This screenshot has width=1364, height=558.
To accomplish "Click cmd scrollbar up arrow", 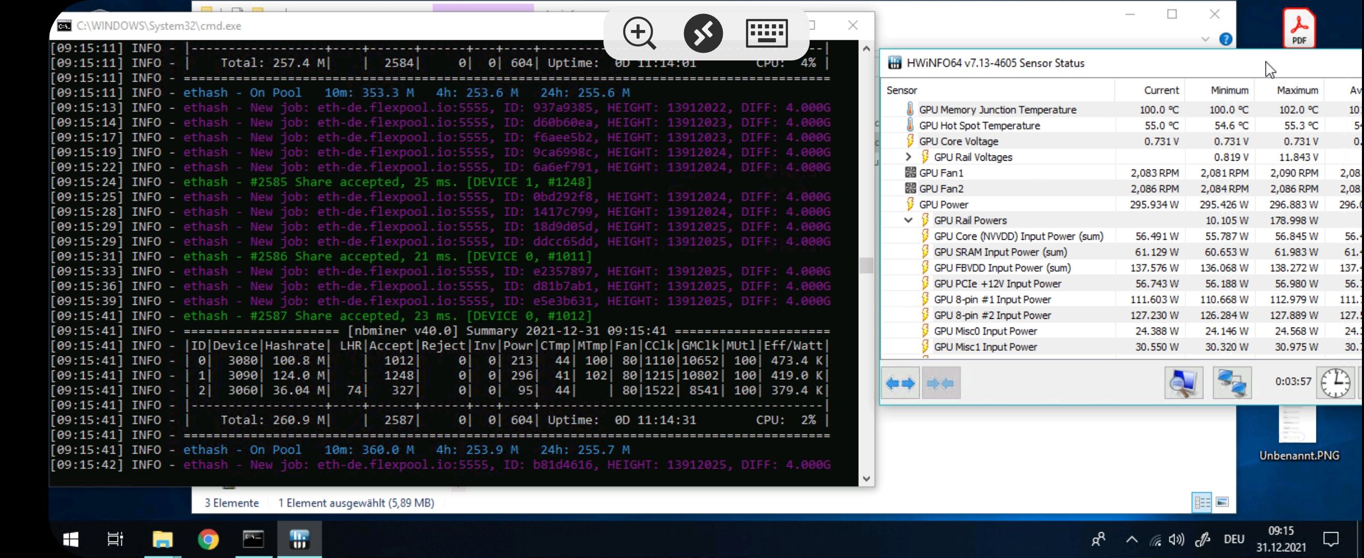I will [866, 48].
